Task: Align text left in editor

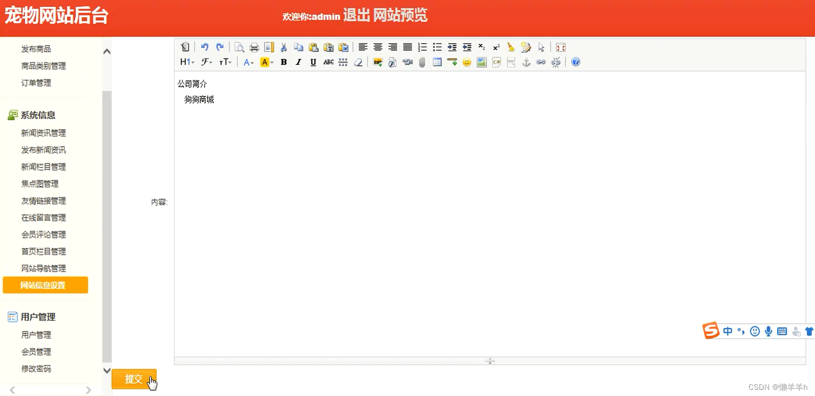Action: (363, 47)
